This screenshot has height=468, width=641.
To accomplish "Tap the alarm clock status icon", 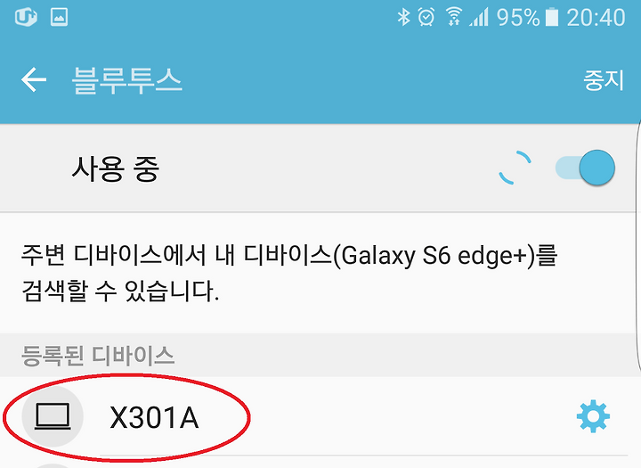I will click(426, 17).
